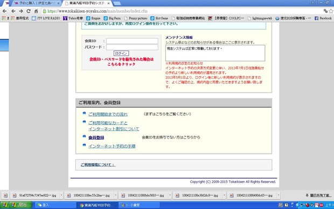Close the 東海汽船WEB予約システム tab
The width and height of the screenshot is (334, 209).
[109, 3]
